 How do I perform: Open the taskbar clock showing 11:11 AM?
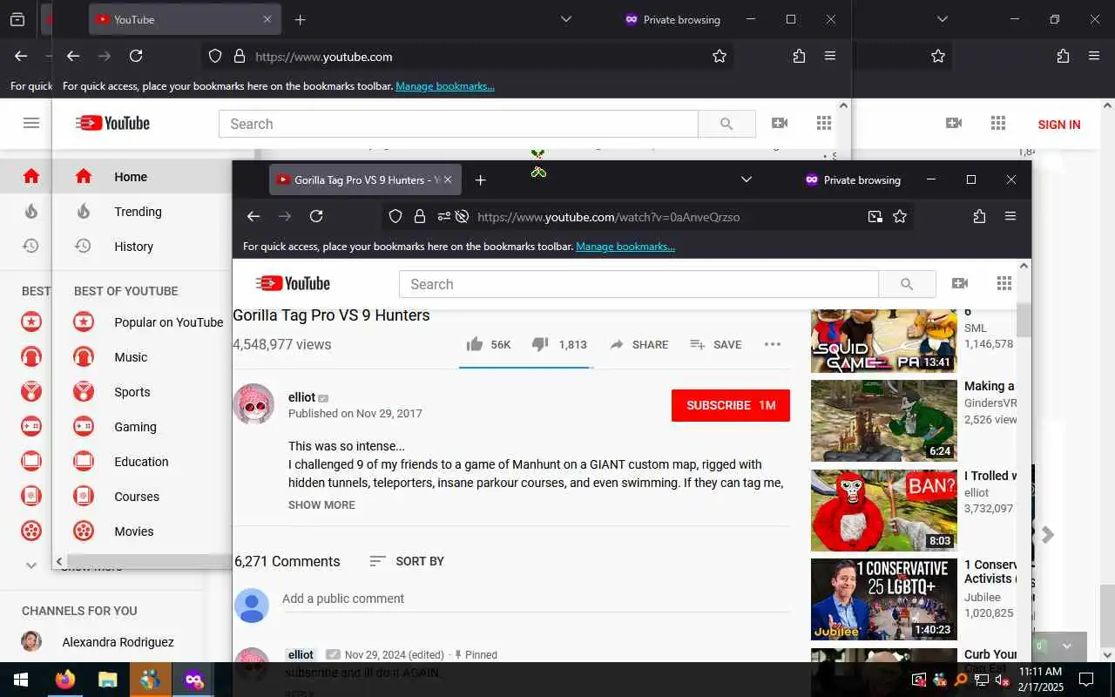(x=1040, y=680)
